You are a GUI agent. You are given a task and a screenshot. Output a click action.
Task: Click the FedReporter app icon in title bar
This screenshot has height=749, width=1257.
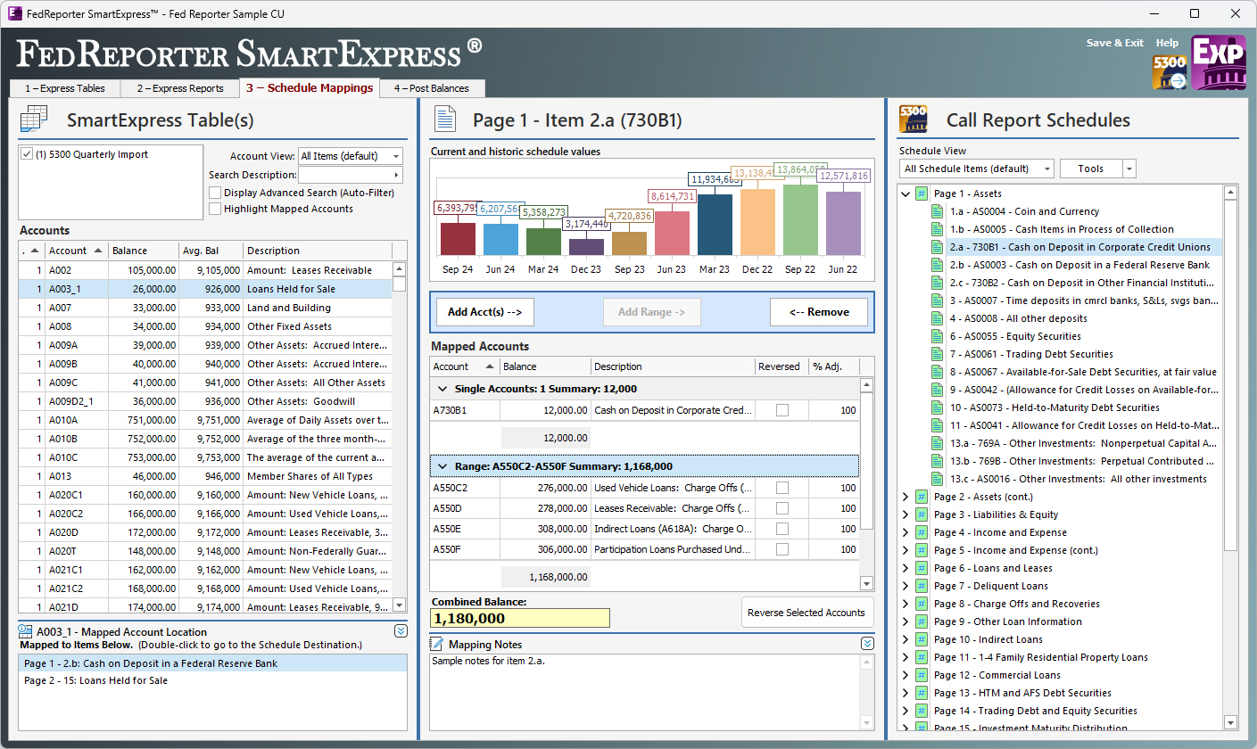pyautogui.click(x=14, y=14)
